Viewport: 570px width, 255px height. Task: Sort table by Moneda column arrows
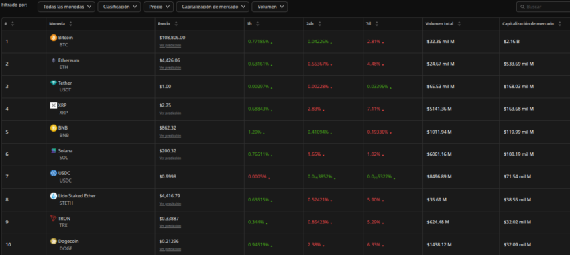point(70,24)
